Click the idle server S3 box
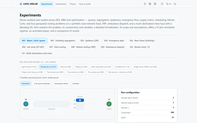197x123 pixels. 80,108
